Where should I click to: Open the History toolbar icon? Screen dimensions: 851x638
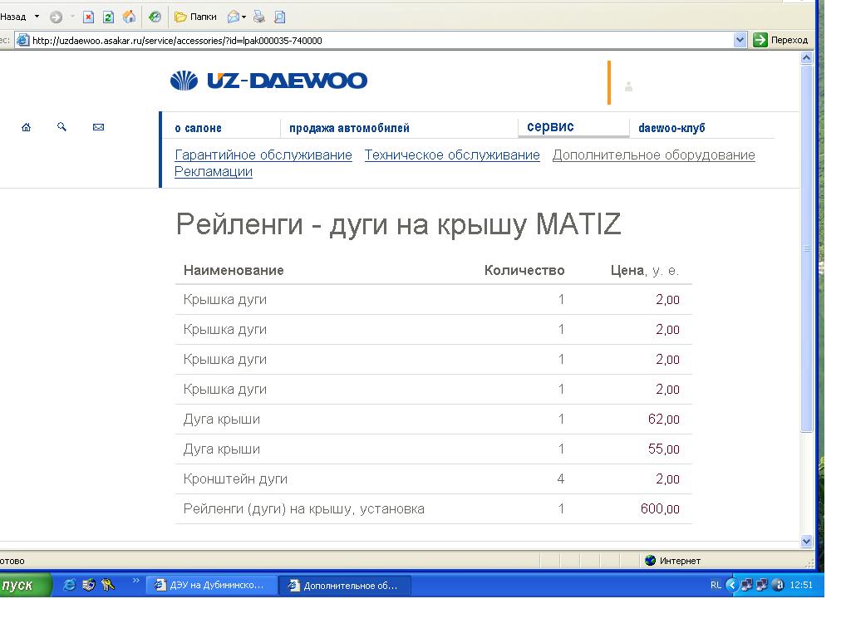click(x=155, y=17)
